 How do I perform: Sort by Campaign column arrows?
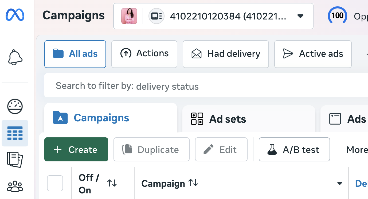[193, 183]
